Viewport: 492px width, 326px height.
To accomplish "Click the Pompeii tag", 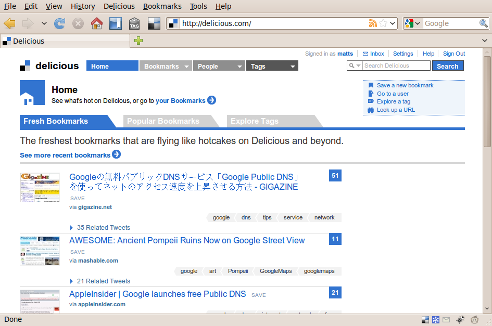I will click(238, 271).
